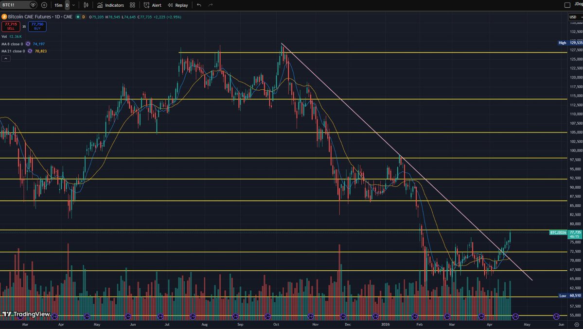Open the TradingView logo link
The height and width of the screenshot is (329, 583).
[26, 314]
